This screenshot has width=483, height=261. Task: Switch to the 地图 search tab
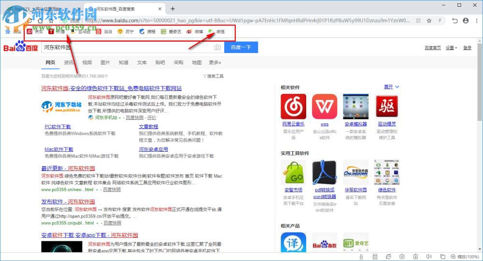197,62
